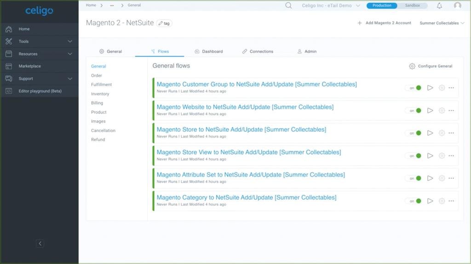Select the Images flow group
This screenshot has width=471, height=264.
(x=98, y=121)
